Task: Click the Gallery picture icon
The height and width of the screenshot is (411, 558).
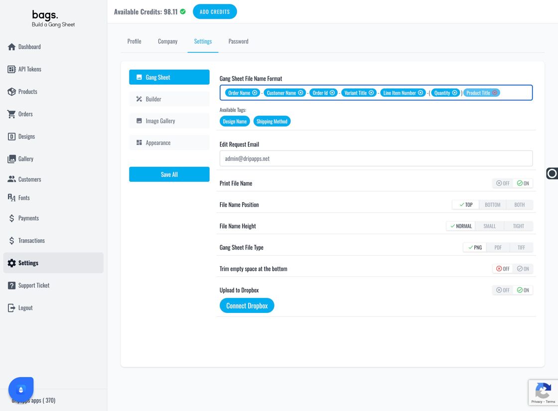Action: point(12,159)
